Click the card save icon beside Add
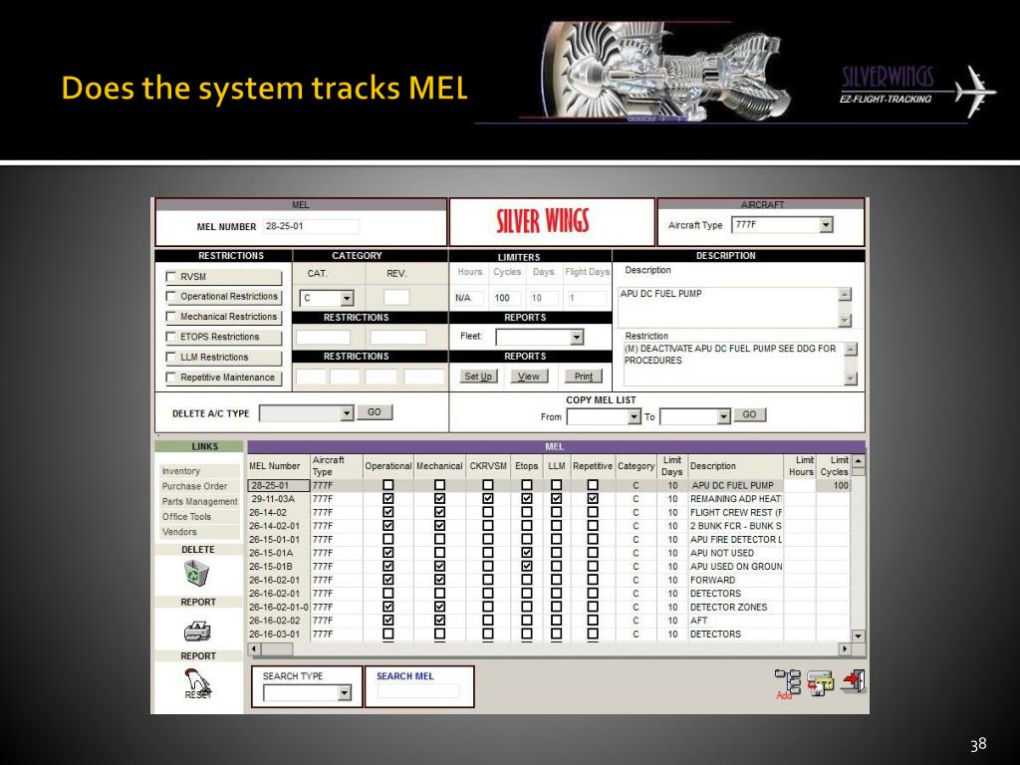This screenshot has height=765, width=1020. (821, 683)
